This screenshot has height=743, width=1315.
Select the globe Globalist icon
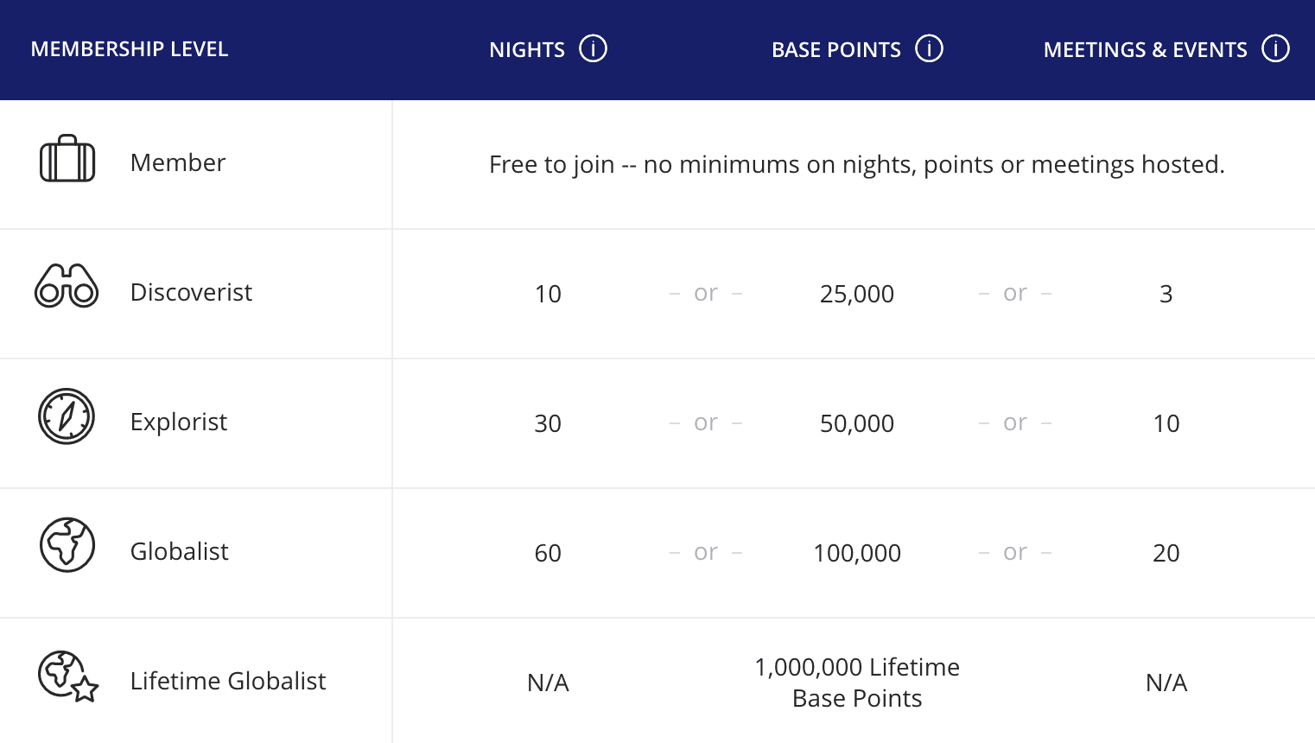pyautogui.click(x=67, y=545)
